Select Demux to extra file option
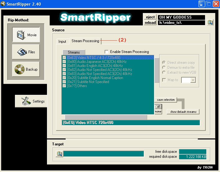 (164, 68)
